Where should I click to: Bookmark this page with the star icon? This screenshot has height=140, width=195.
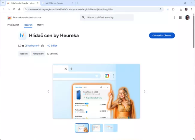160,9
